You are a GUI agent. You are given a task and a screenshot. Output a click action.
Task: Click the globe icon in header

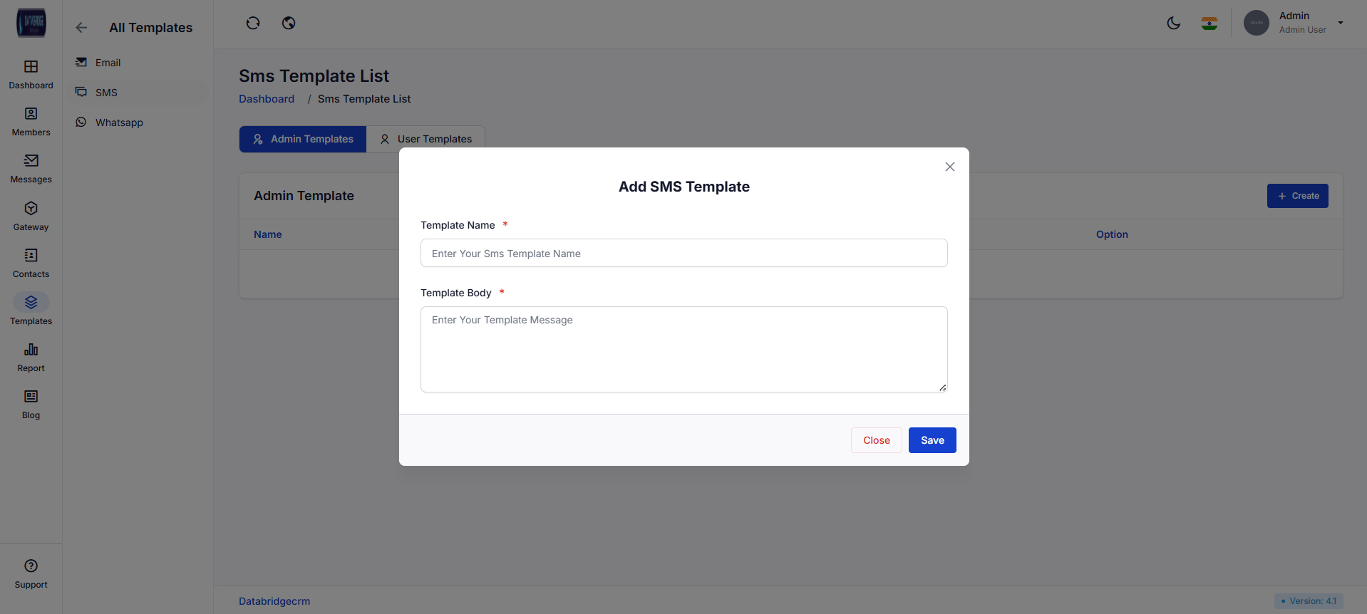pyautogui.click(x=289, y=24)
